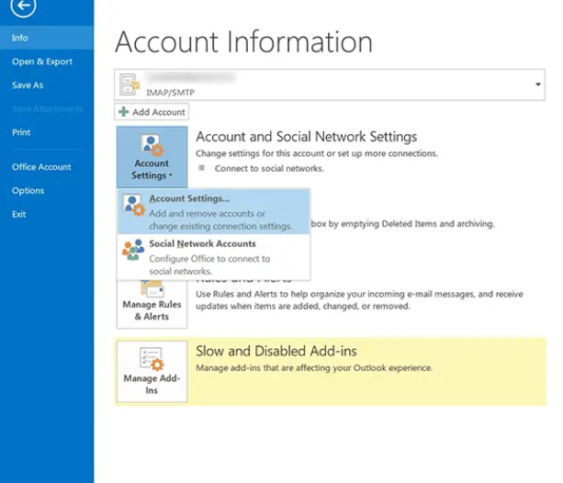The image size is (563, 483).
Task: Toggle the Account Settings dropdown button
Action: tap(152, 157)
